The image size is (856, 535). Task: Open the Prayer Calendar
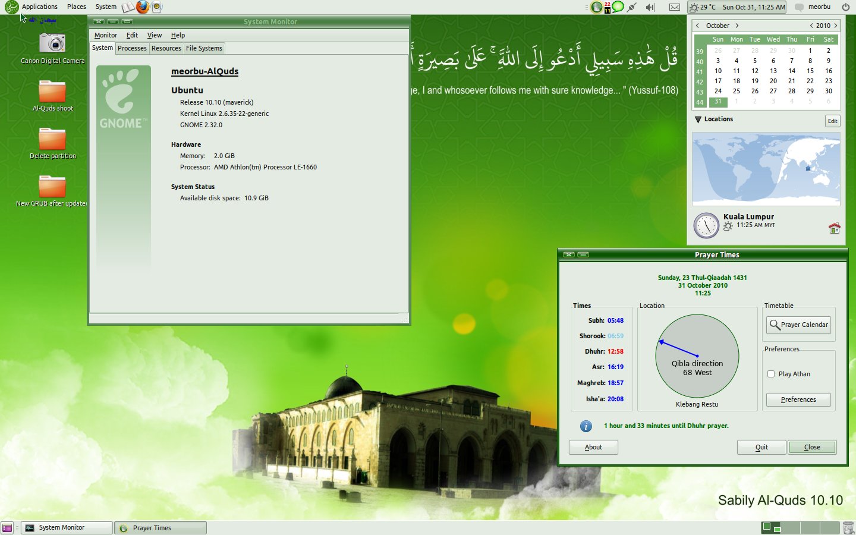[798, 325]
